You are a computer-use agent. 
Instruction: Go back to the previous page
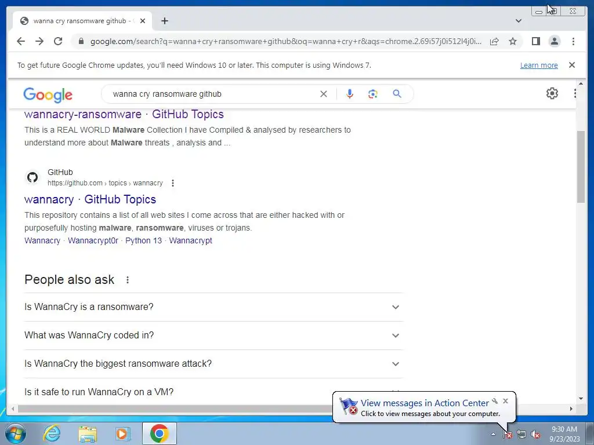pos(21,41)
